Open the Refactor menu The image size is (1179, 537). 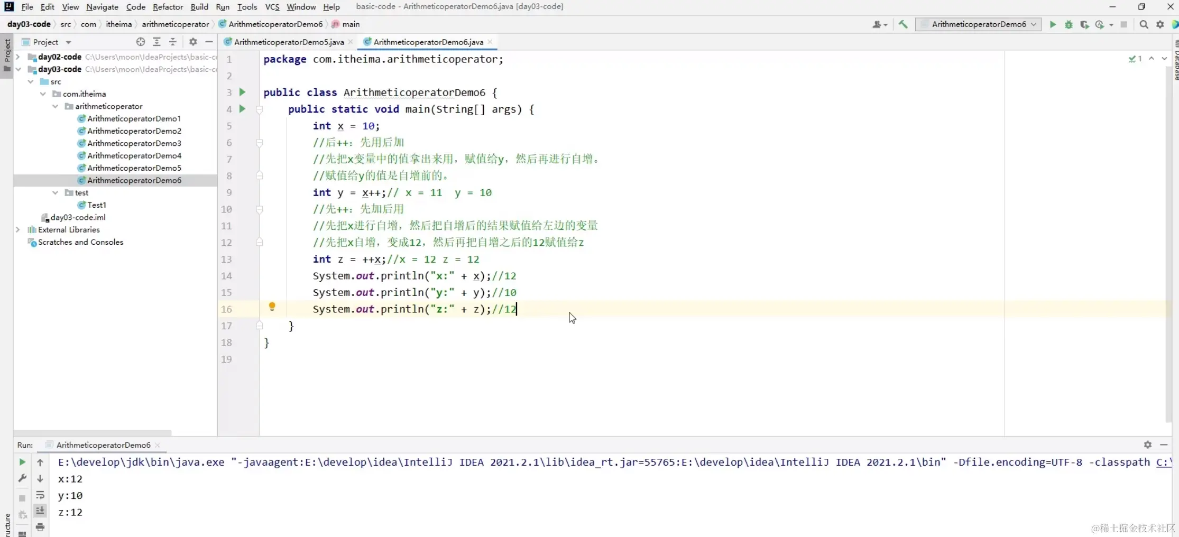coord(168,7)
